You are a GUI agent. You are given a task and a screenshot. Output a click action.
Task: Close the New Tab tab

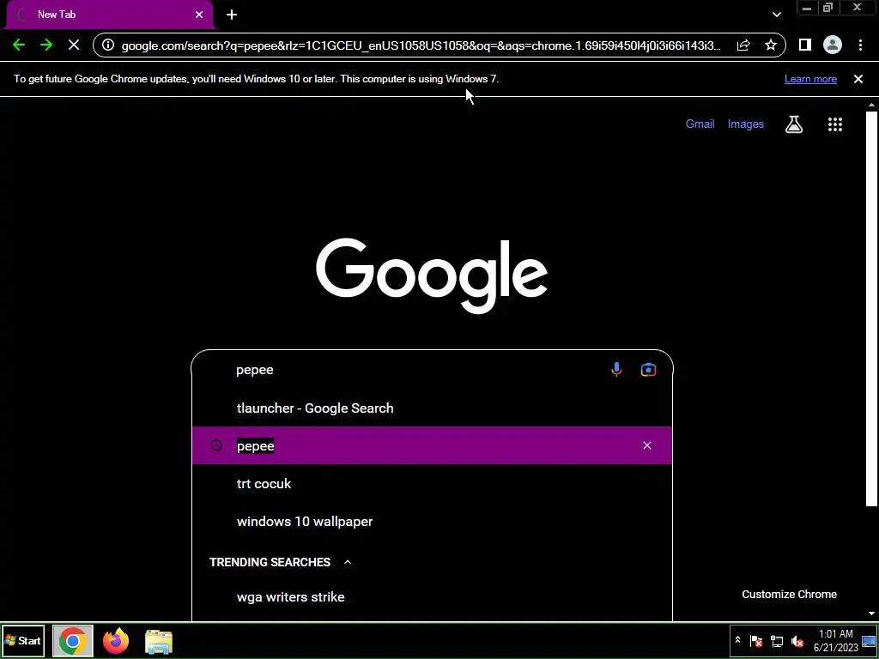[199, 15]
